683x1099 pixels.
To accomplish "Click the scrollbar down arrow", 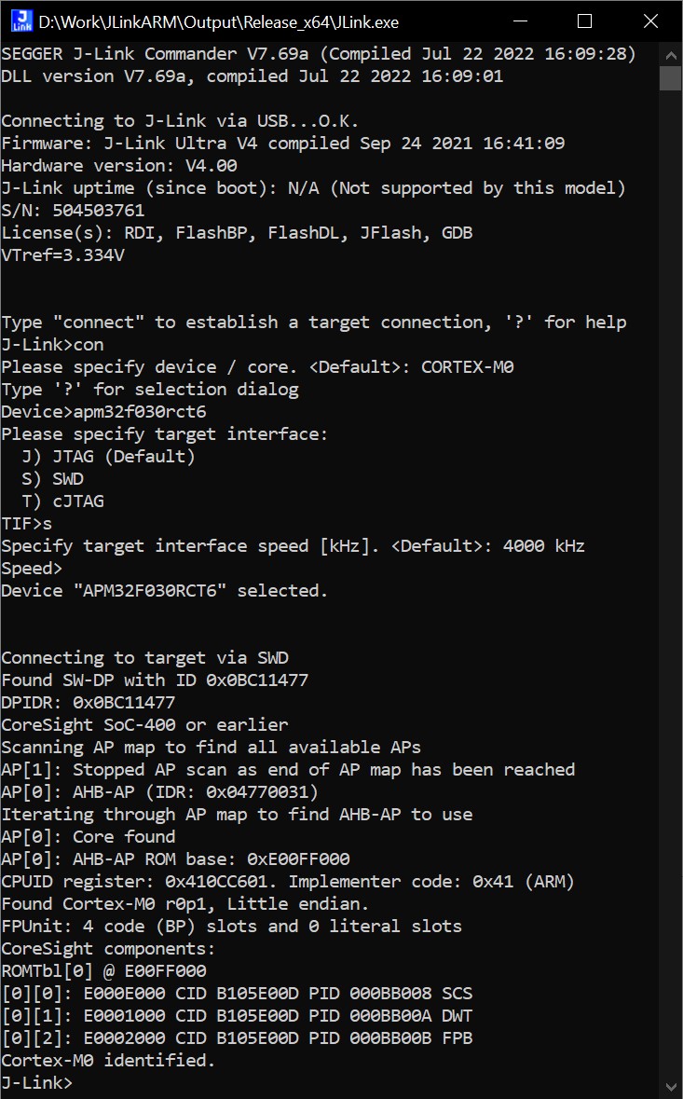I will 671,1087.
